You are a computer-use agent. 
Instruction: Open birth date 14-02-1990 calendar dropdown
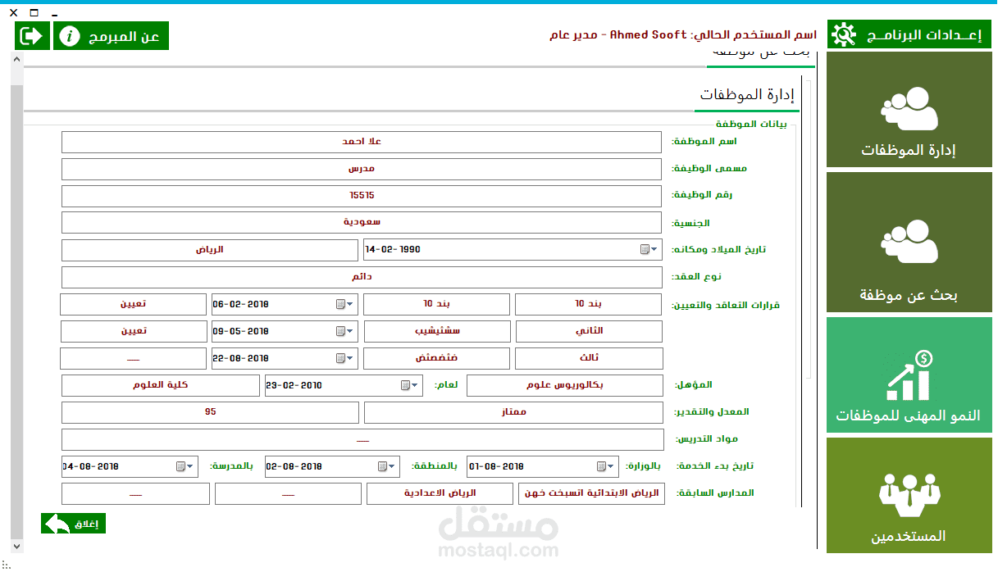point(656,249)
